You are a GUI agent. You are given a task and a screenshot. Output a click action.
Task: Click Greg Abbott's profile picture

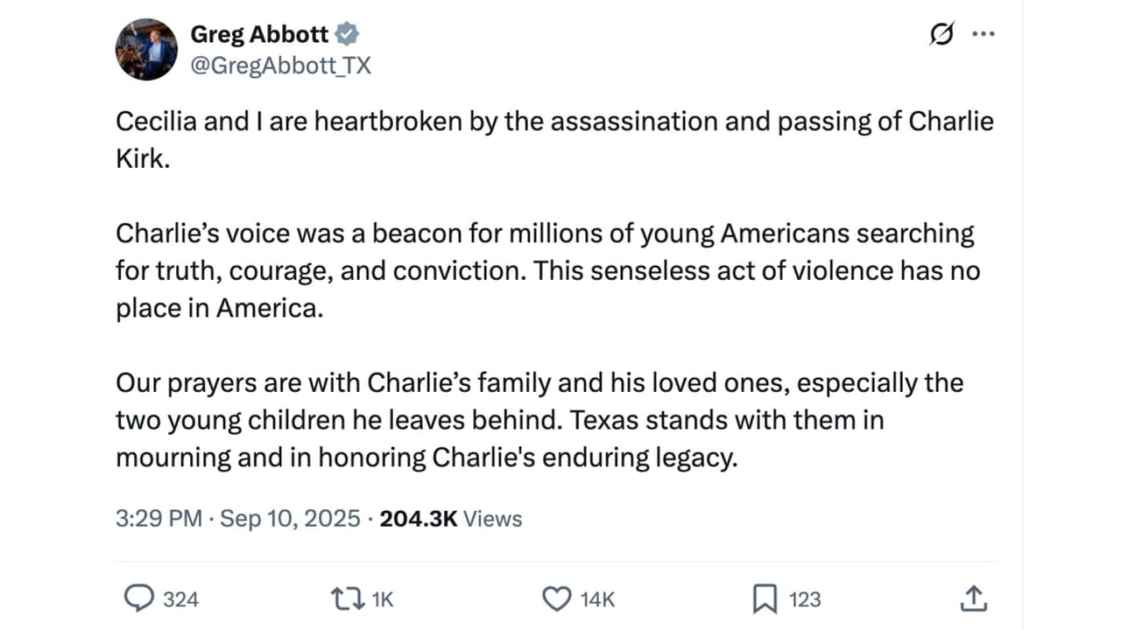click(146, 49)
